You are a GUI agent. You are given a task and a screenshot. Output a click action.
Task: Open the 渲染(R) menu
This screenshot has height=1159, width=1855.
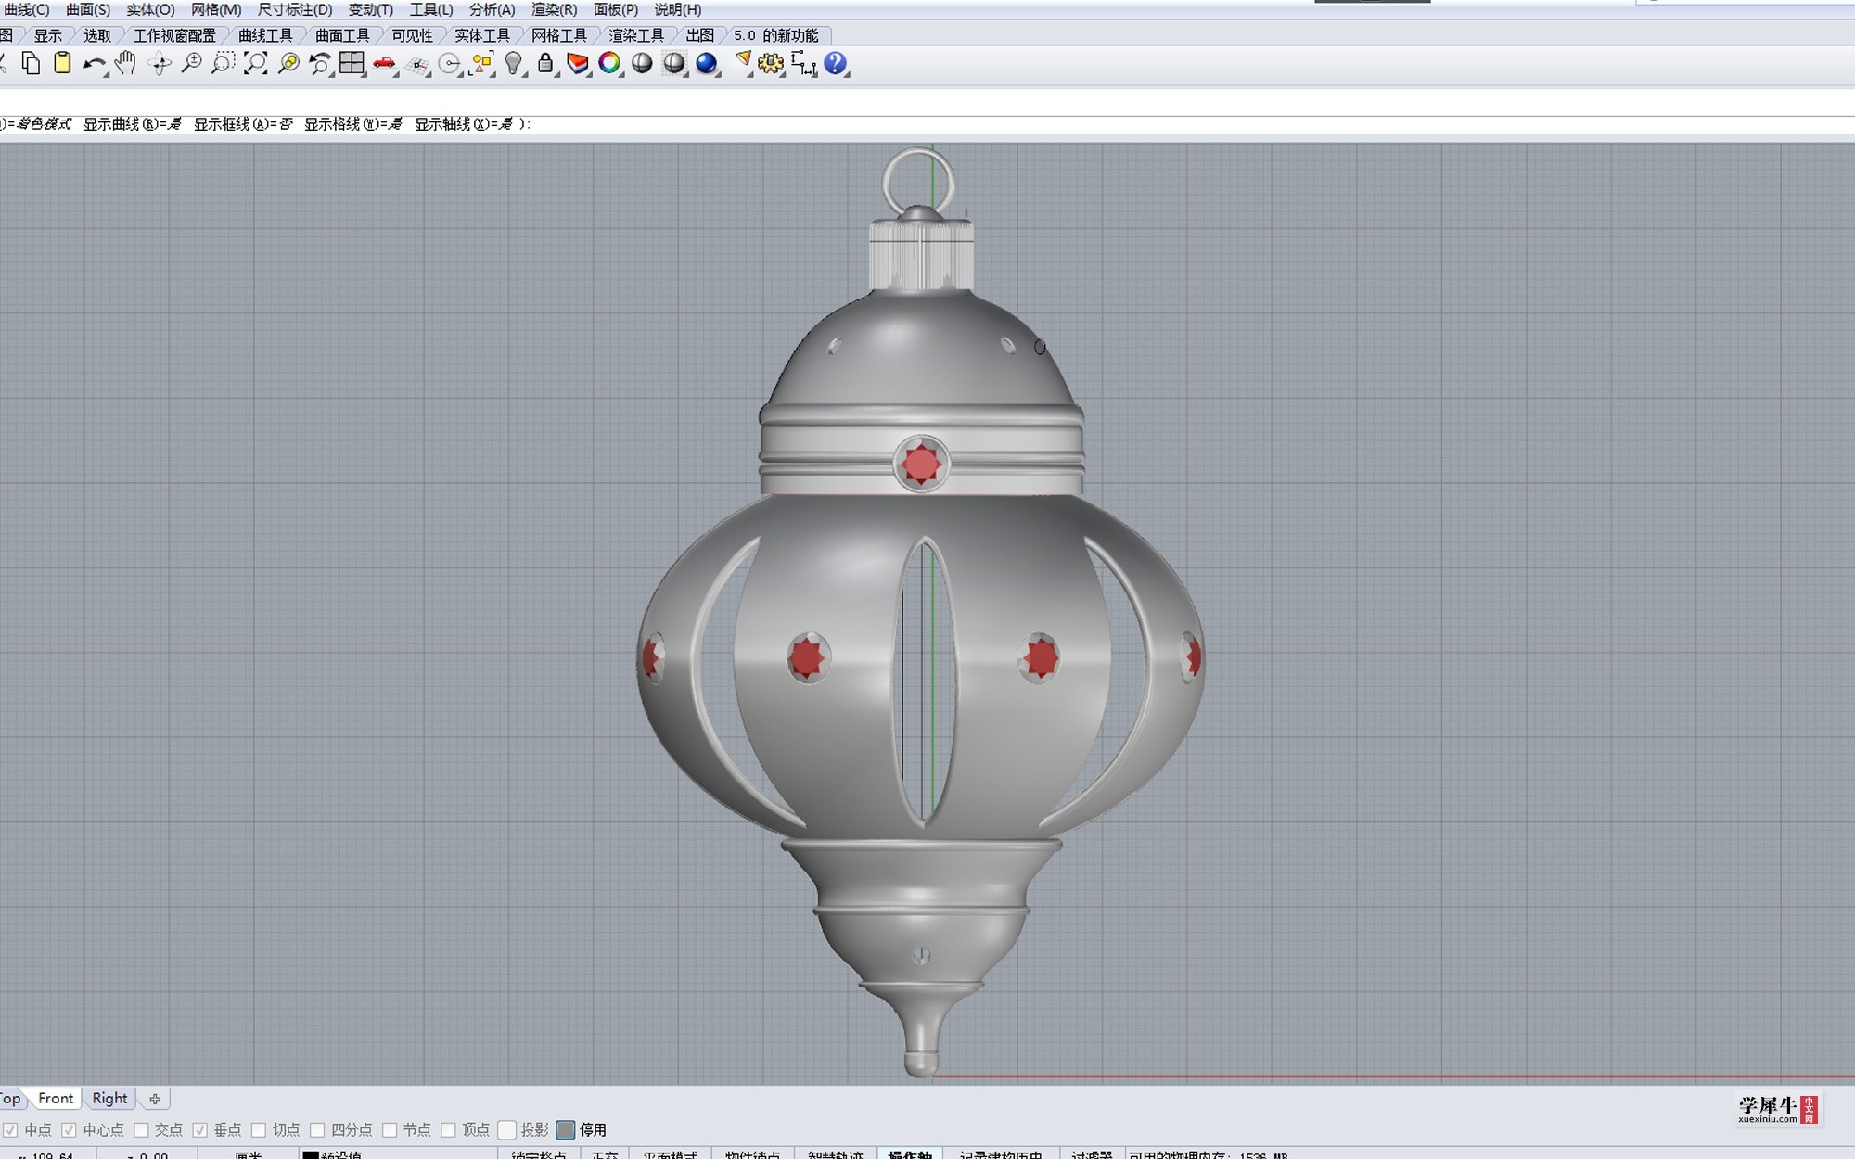554,9
